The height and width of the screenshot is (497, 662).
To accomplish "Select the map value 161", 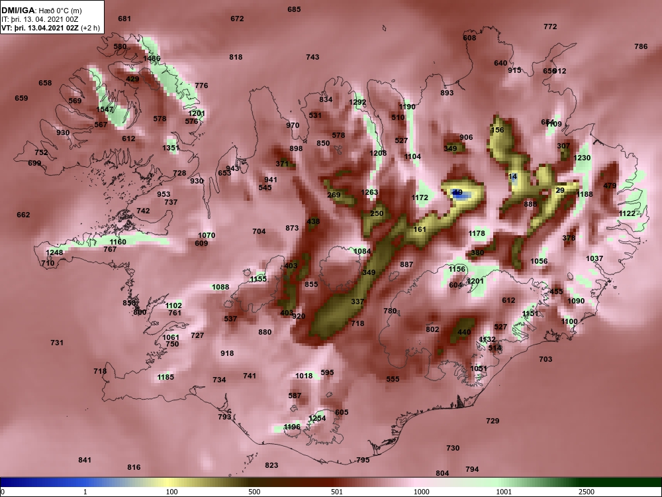I will click(420, 229).
